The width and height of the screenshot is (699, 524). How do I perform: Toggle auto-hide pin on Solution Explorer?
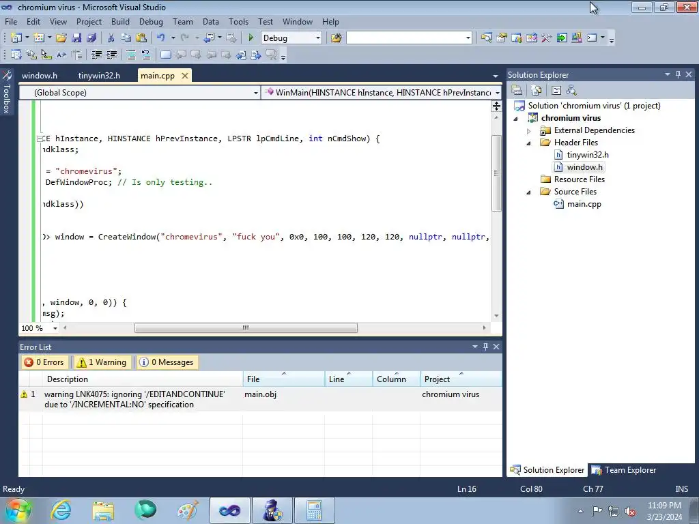[x=678, y=74]
